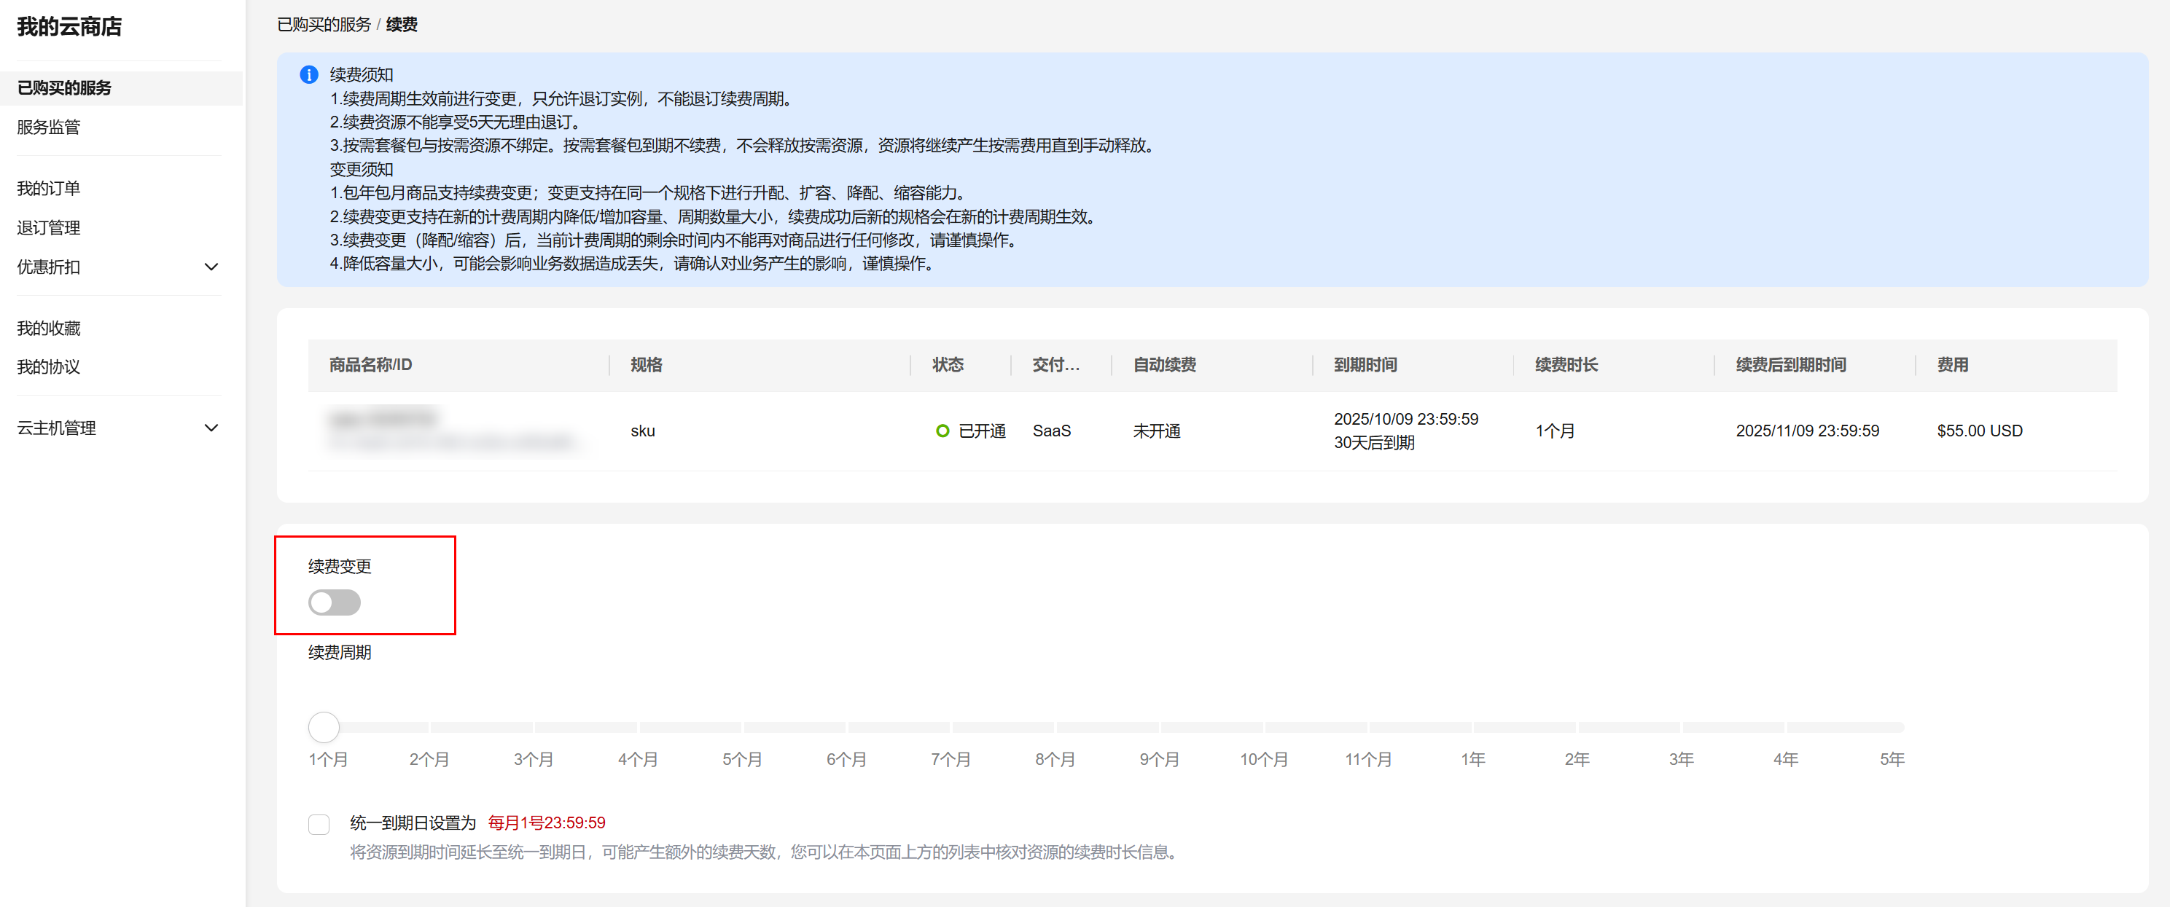Click the 到期时间 column header

(x=1365, y=365)
